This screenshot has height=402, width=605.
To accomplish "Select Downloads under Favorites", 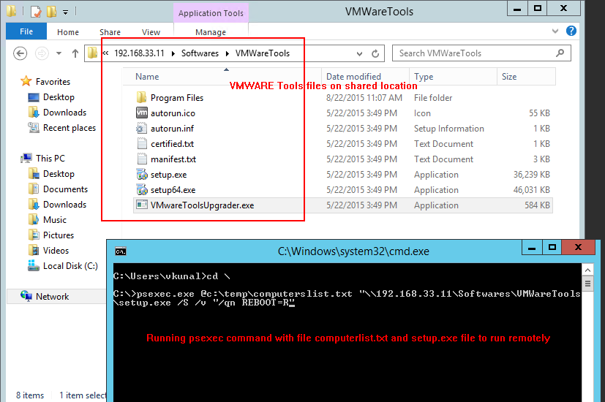I will [x=65, y=113].
